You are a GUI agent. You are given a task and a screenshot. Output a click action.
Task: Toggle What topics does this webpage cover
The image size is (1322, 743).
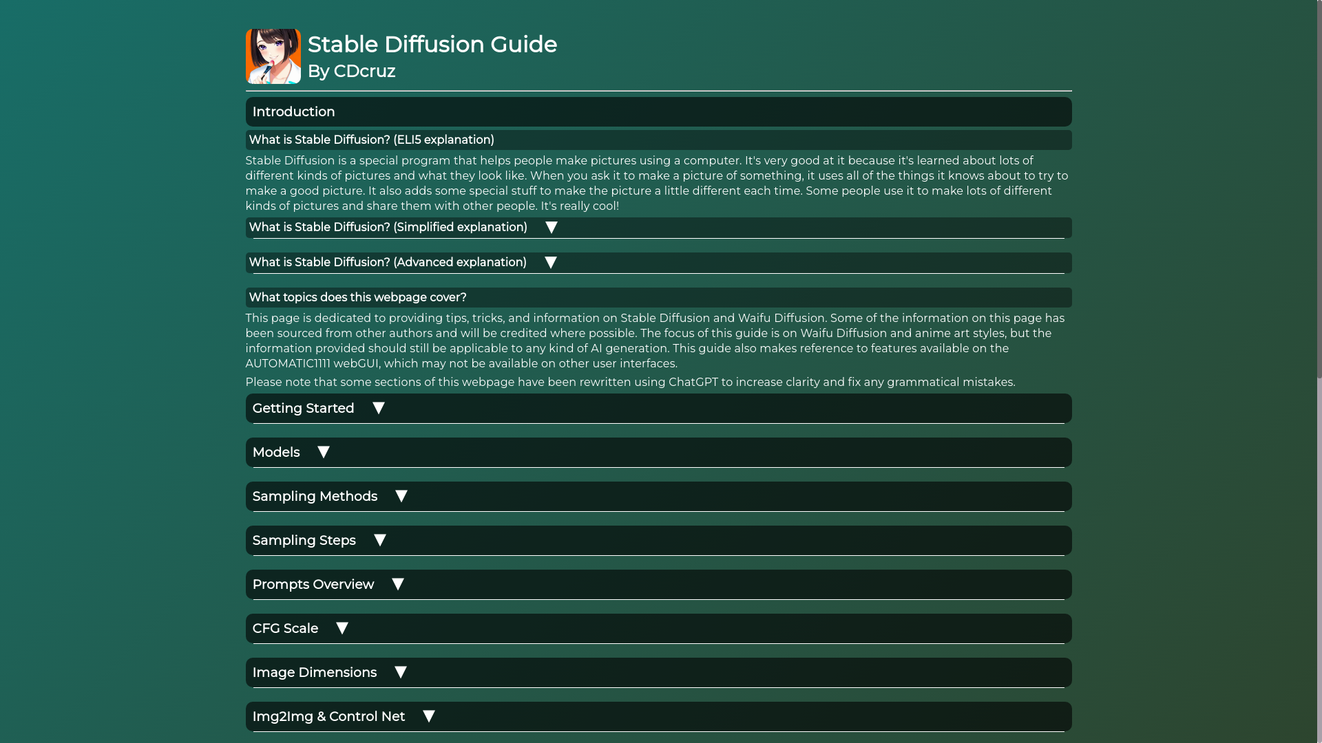pos(658,298)
